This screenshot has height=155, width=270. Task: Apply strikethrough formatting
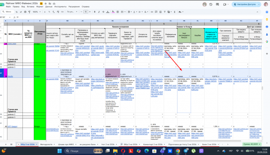(103, 12)
